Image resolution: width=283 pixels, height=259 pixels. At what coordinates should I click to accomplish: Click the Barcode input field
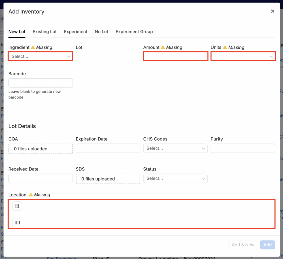40,83
